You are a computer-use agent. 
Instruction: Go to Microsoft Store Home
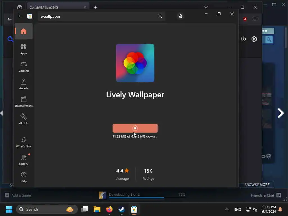click(x=24, y=31)
